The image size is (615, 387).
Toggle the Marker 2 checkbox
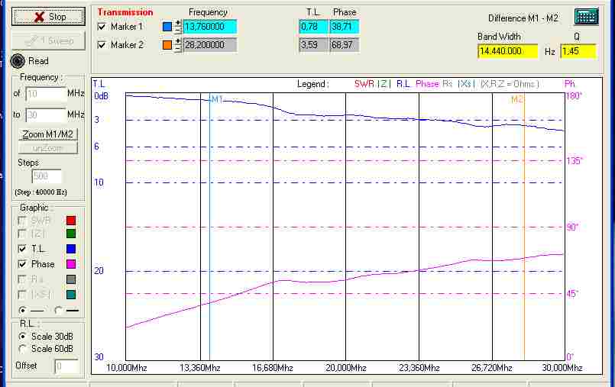[x=102, y=45]
